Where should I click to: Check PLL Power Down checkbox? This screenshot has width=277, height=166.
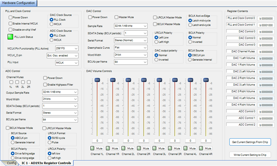coord(10,17)
